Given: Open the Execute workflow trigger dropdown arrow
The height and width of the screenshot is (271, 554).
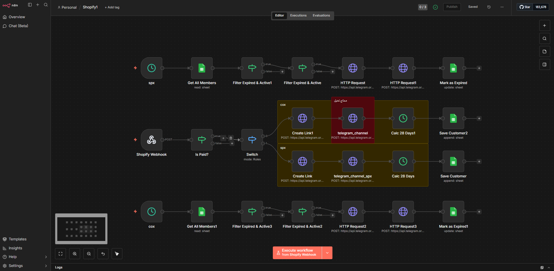Looking at the screenshot, I should [x=327, y=253].
